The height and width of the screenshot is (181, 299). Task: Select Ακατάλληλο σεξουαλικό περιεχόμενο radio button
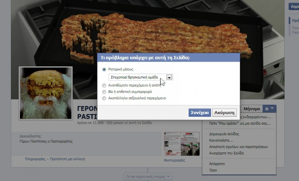[x=104, y=98]
